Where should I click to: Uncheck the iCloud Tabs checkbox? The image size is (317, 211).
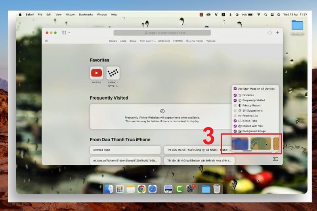tap(235, 121)
